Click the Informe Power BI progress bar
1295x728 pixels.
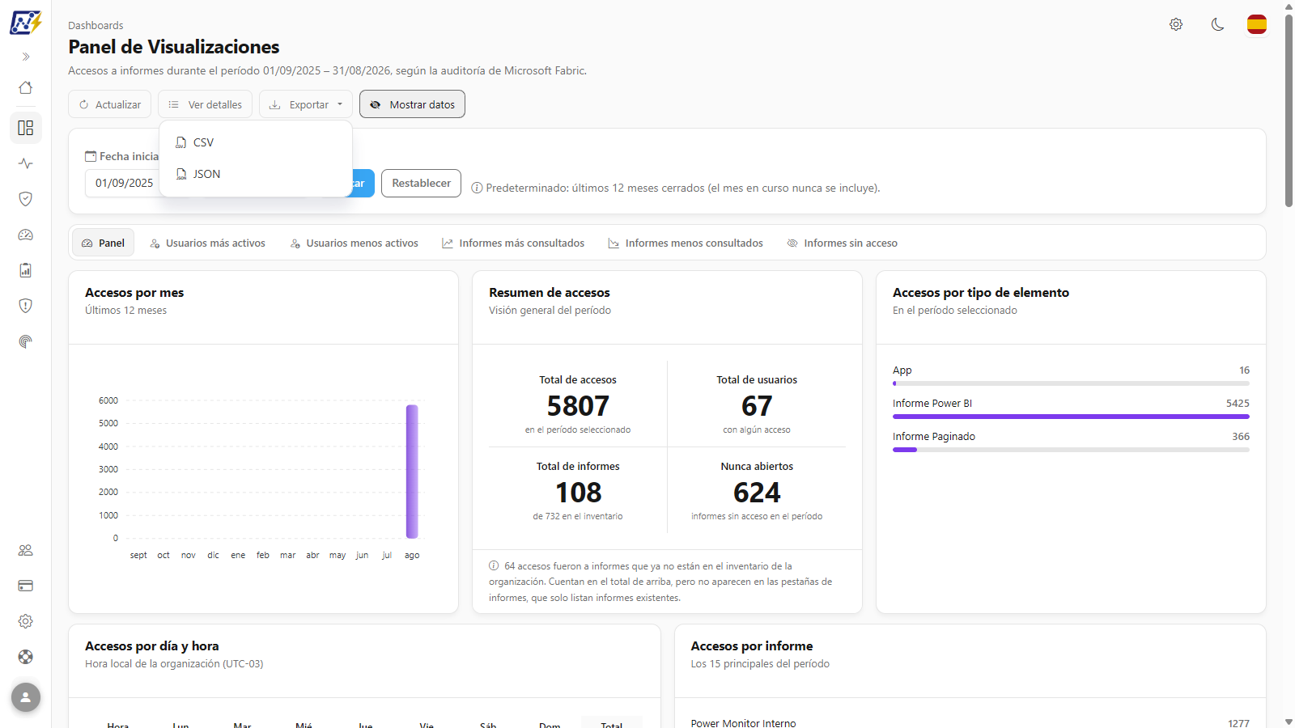click(1071, 417)
